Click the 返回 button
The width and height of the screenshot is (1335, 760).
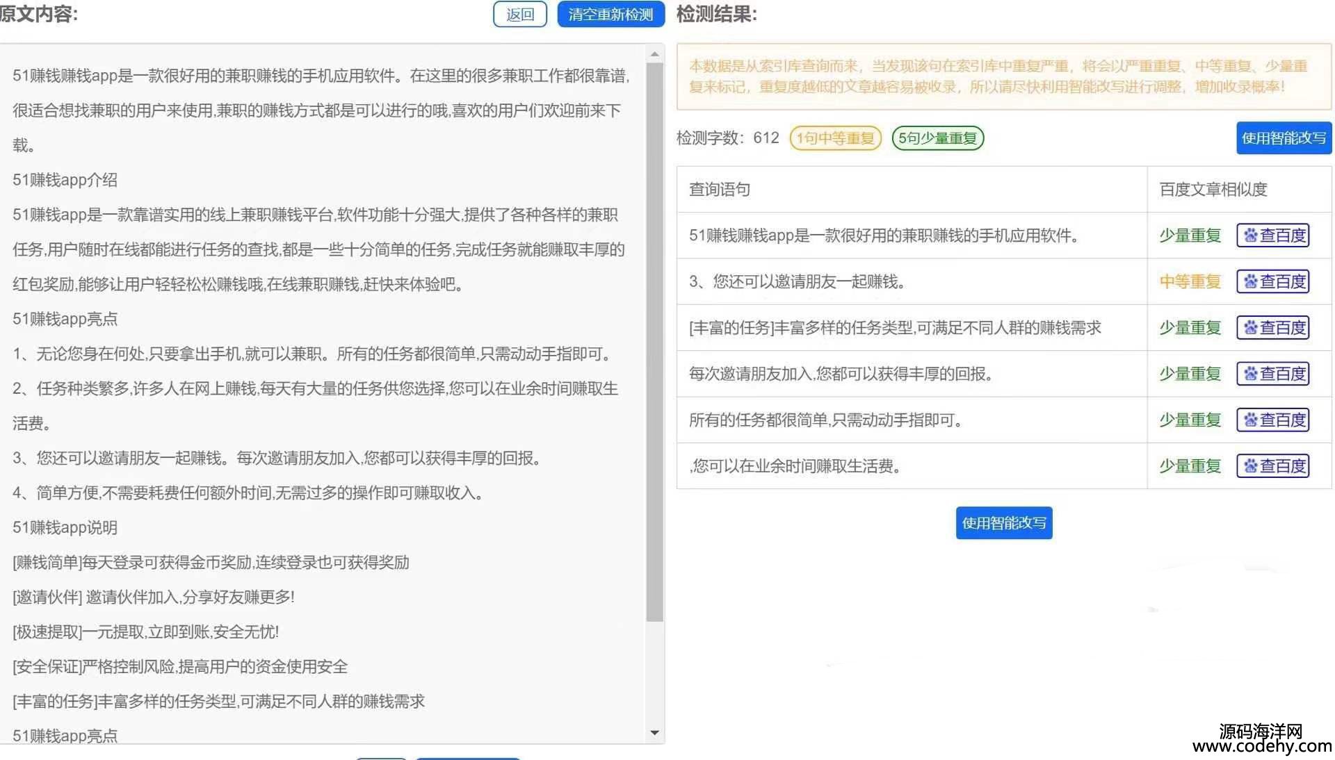click(520, 15)
